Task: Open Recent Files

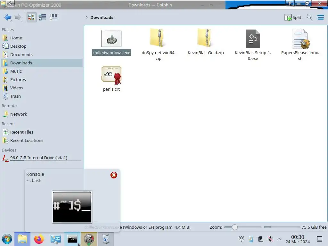Action: click(x=42, y=132)
